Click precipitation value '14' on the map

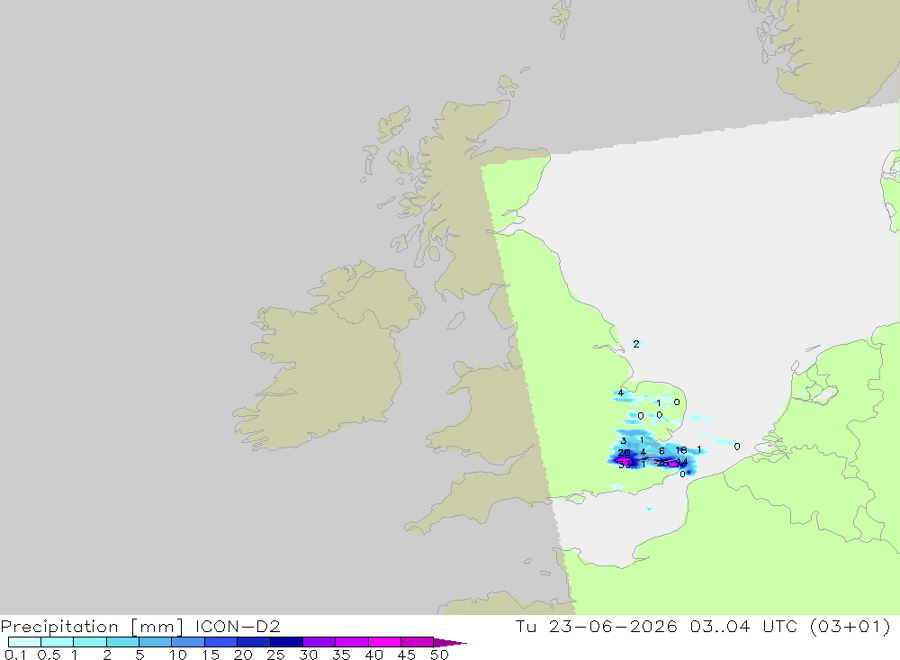pyautogui.click(x=682, y=462)
